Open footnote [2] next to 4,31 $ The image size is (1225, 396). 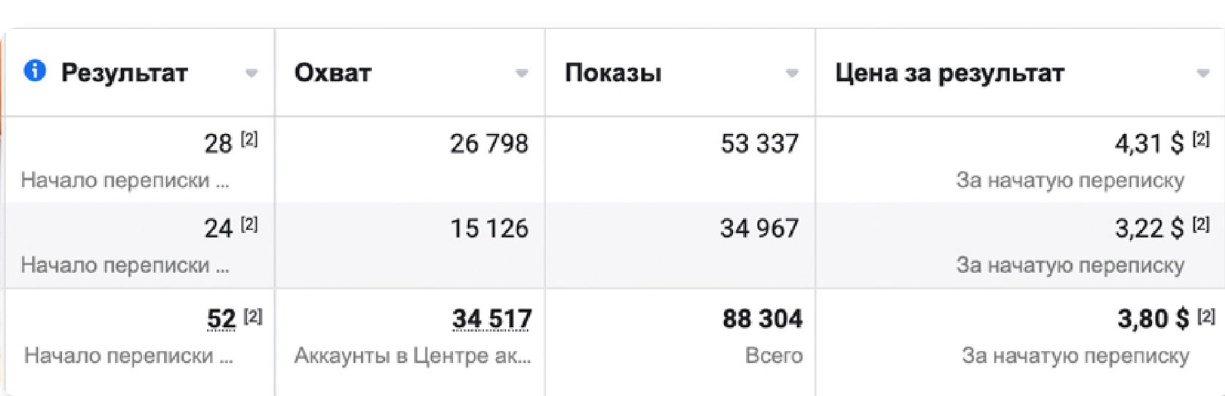[1201, 139]
